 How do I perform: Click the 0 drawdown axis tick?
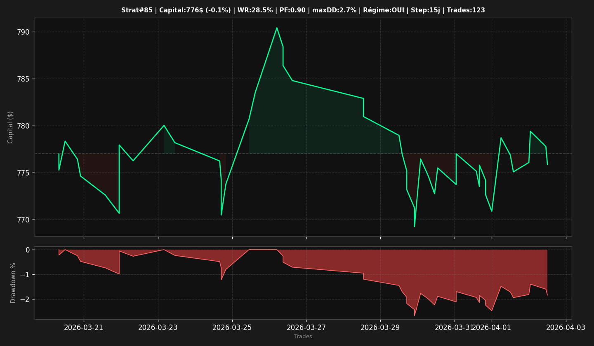[x=28, y=250]
